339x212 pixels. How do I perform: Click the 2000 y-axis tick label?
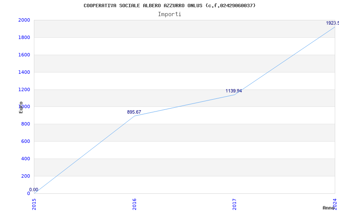[24, 20]
